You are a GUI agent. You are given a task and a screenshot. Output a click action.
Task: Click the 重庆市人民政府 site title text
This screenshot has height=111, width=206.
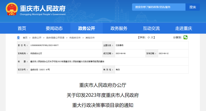[43, 8]
